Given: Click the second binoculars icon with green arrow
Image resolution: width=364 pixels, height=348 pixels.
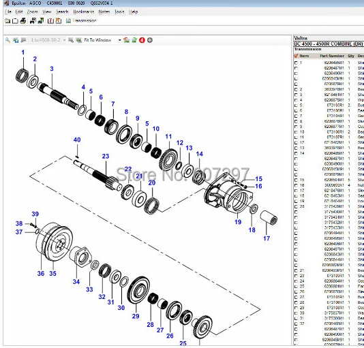Looking at the screenshot, I should tap(41, 21).
